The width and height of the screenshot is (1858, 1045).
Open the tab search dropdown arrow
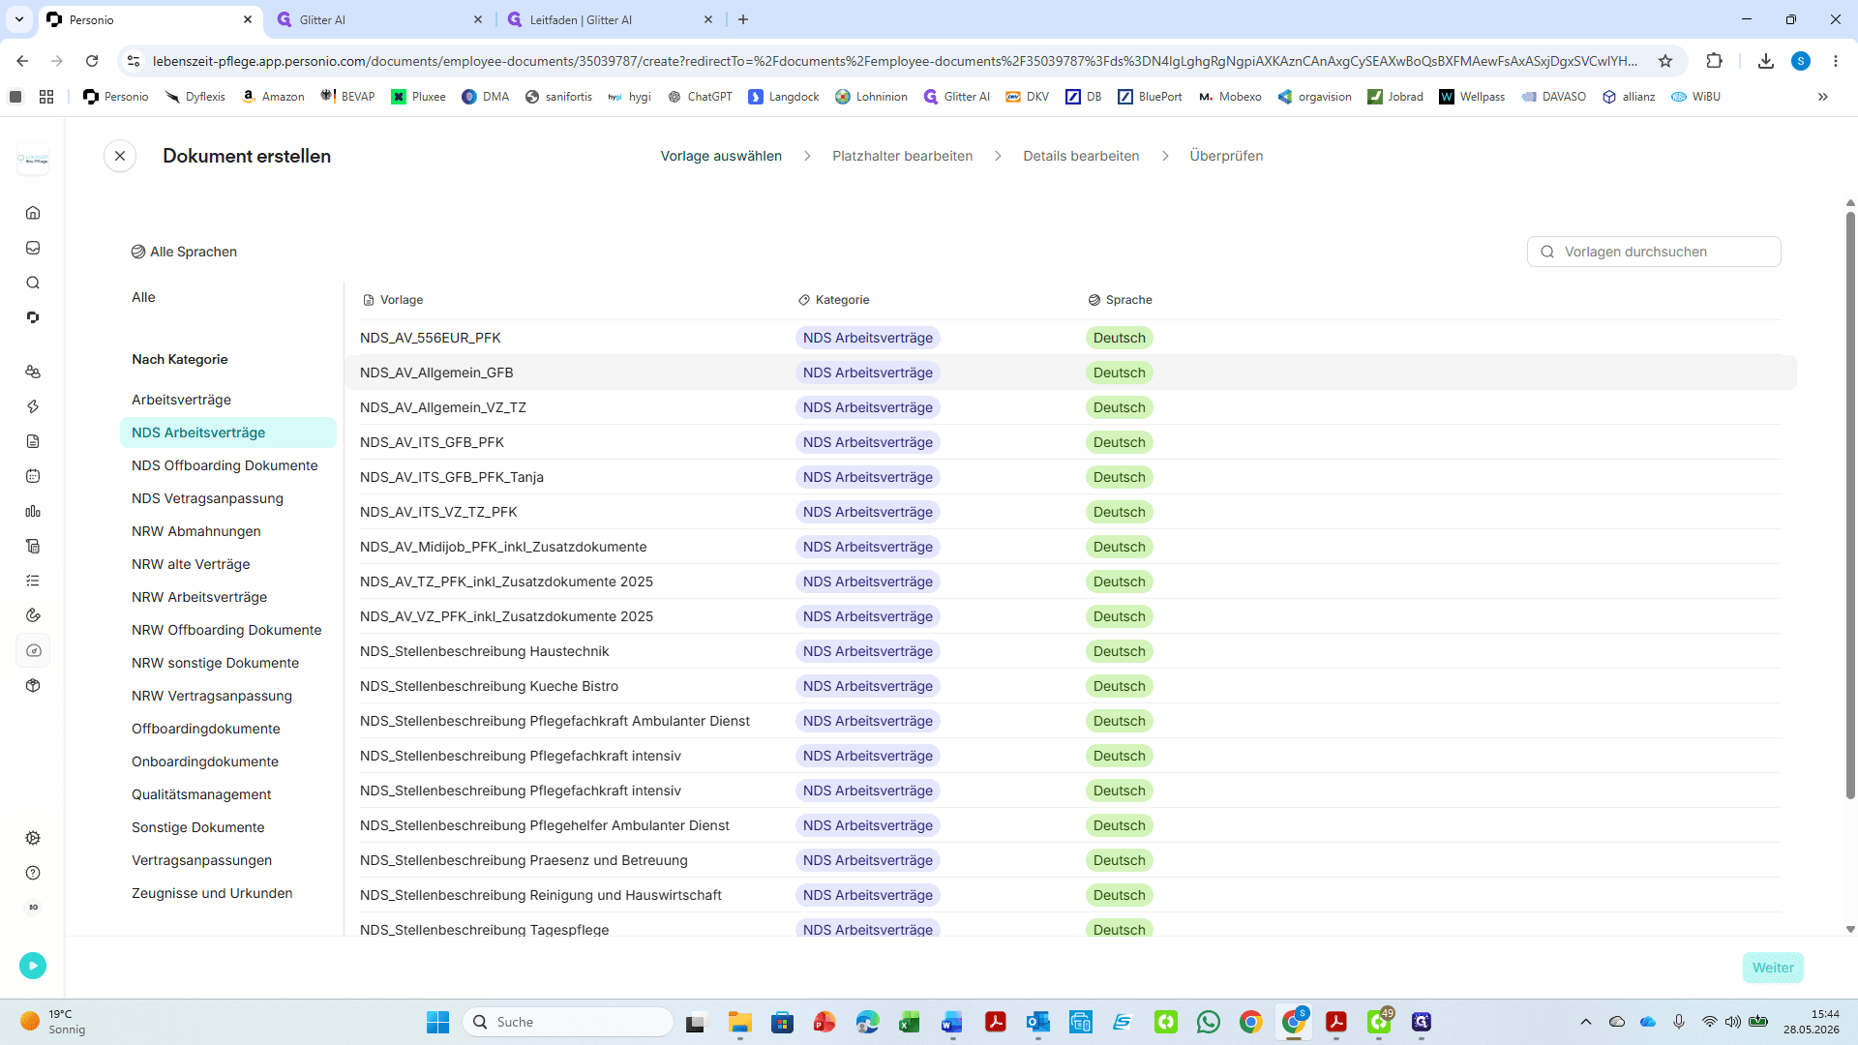19,19
